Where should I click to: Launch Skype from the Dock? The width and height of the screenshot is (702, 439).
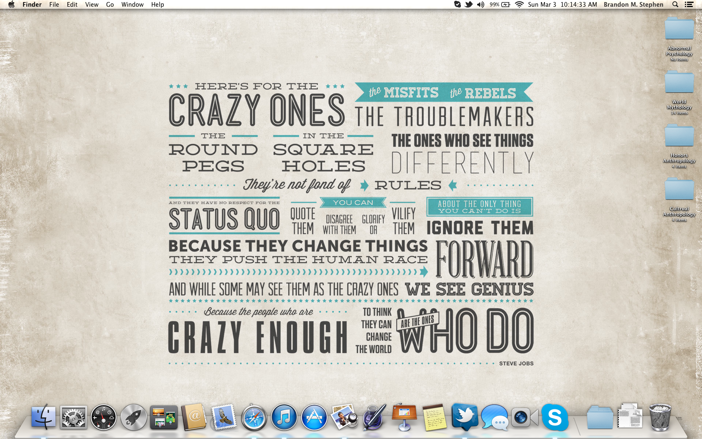pos(555,417)
